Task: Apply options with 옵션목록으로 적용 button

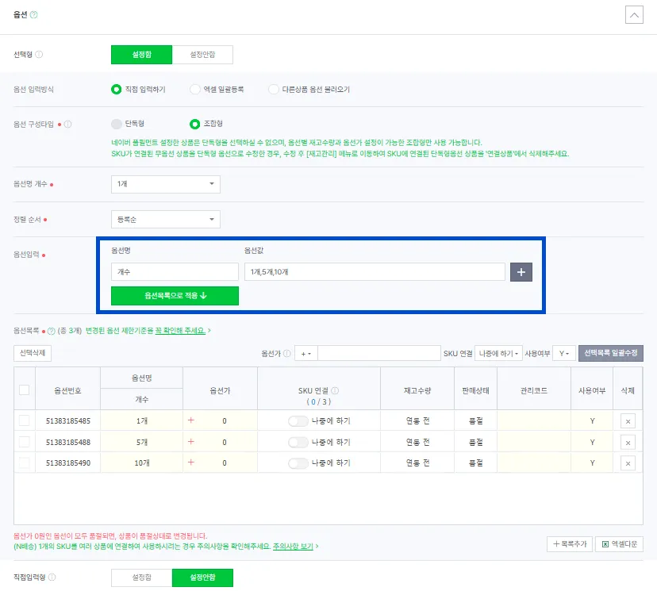Action: (175, 296)
